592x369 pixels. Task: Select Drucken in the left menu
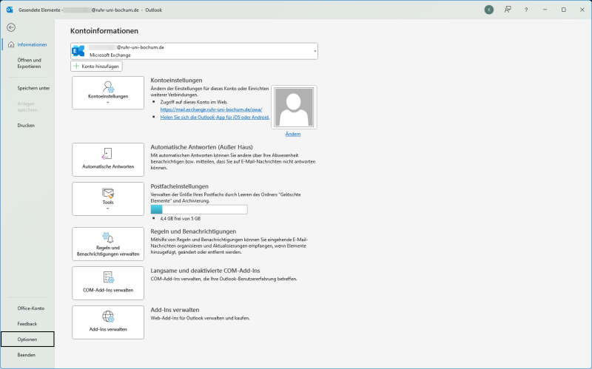point(26,125)
